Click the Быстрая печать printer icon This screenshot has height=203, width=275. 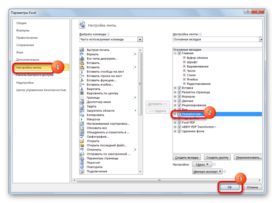tap(82, 50)
